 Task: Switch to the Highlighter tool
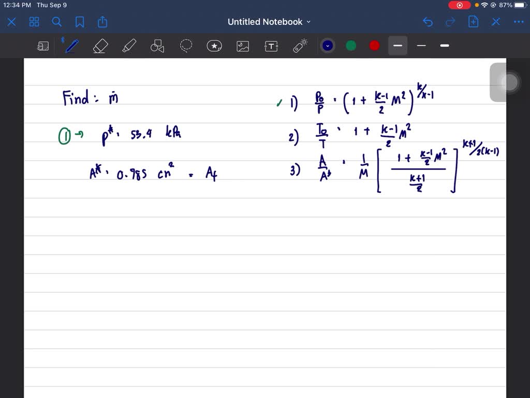[129, 46]
